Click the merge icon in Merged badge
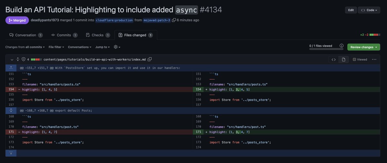The image size is (387, 163). [x=10, y=20]
